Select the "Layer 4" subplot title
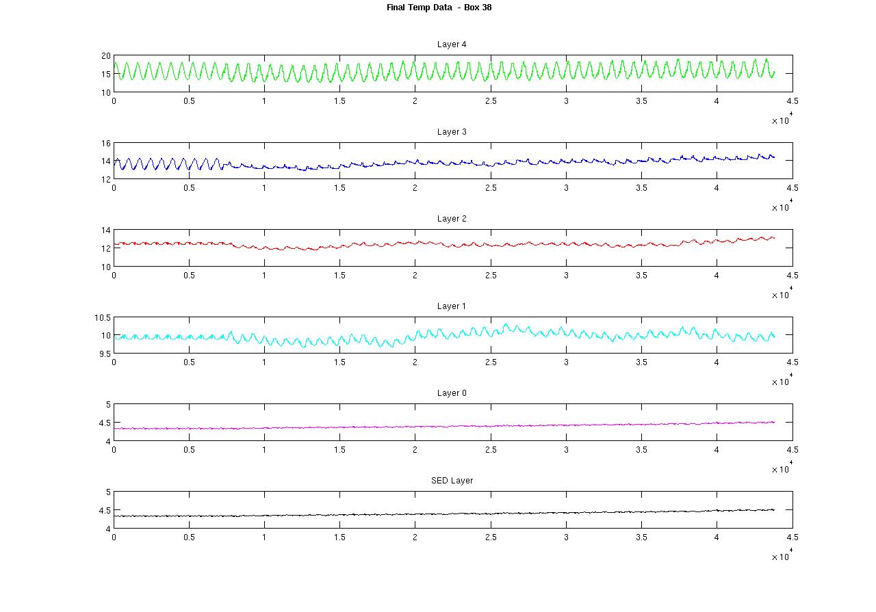The image size is (876, 612). 452,44
